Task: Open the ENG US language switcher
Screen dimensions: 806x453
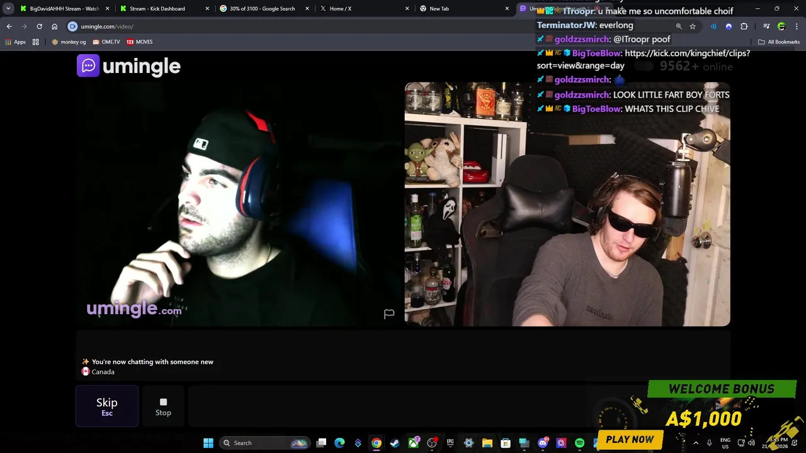Action: point(725,443)
